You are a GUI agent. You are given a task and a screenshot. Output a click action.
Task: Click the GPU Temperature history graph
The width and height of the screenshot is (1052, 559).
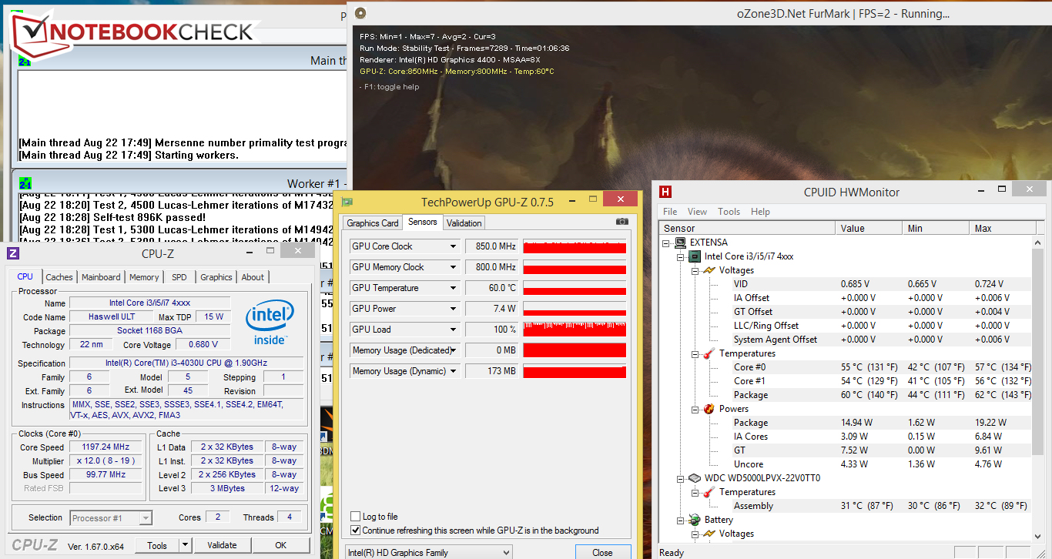pyautogui.click(x=575, y=288)
